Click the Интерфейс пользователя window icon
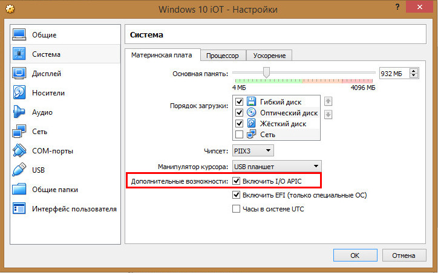This screenshot has width=438, height=273. pos(19,208)
